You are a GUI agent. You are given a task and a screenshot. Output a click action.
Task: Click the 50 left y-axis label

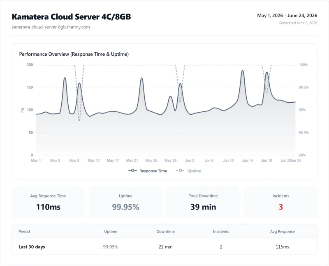[x=30, y=132]
